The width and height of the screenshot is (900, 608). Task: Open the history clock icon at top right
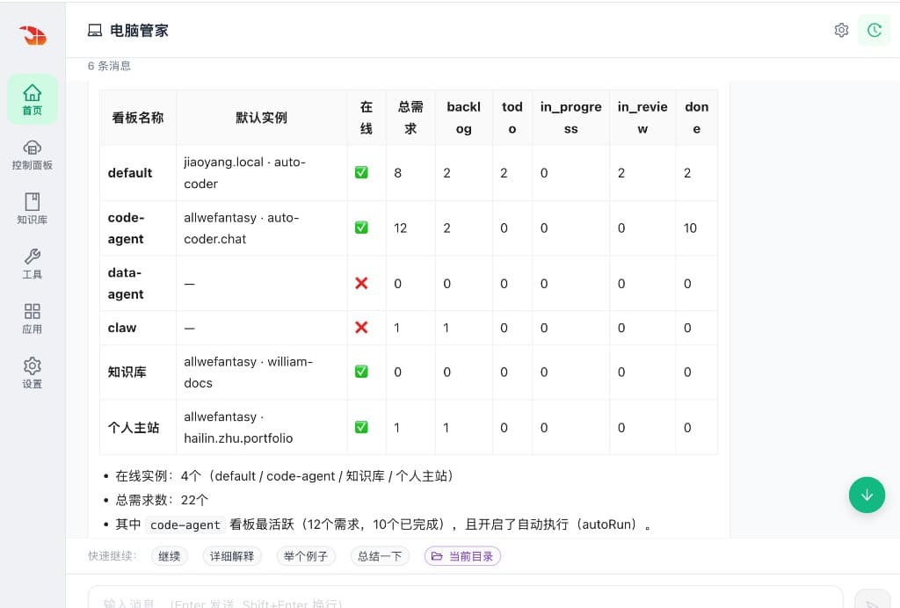(875, 29)
